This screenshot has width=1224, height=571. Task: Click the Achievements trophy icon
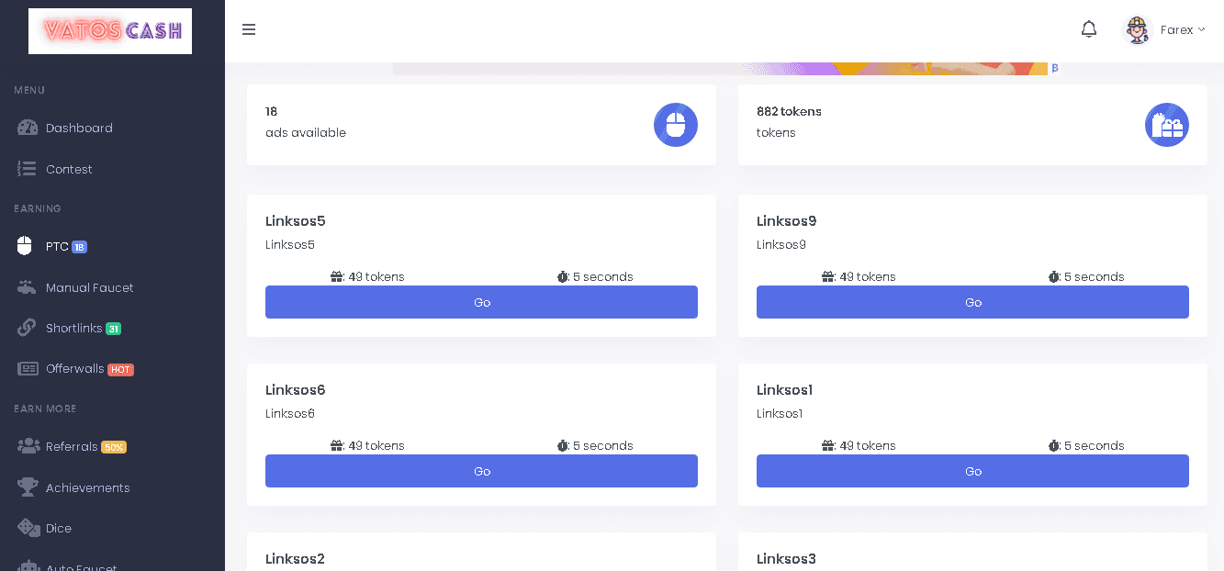tap(28, 487)
